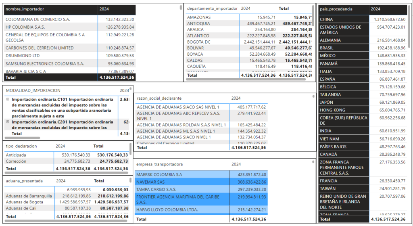413x226 pixels.
Task: Click the aduana_presentada column header
Action: pos(24,181)
